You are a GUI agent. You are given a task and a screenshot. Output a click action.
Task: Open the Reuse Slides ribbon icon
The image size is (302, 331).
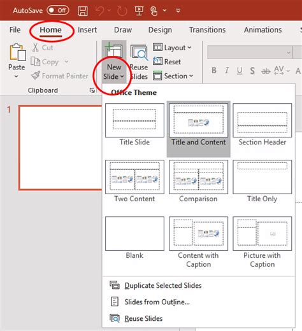(x=139, y=53)
